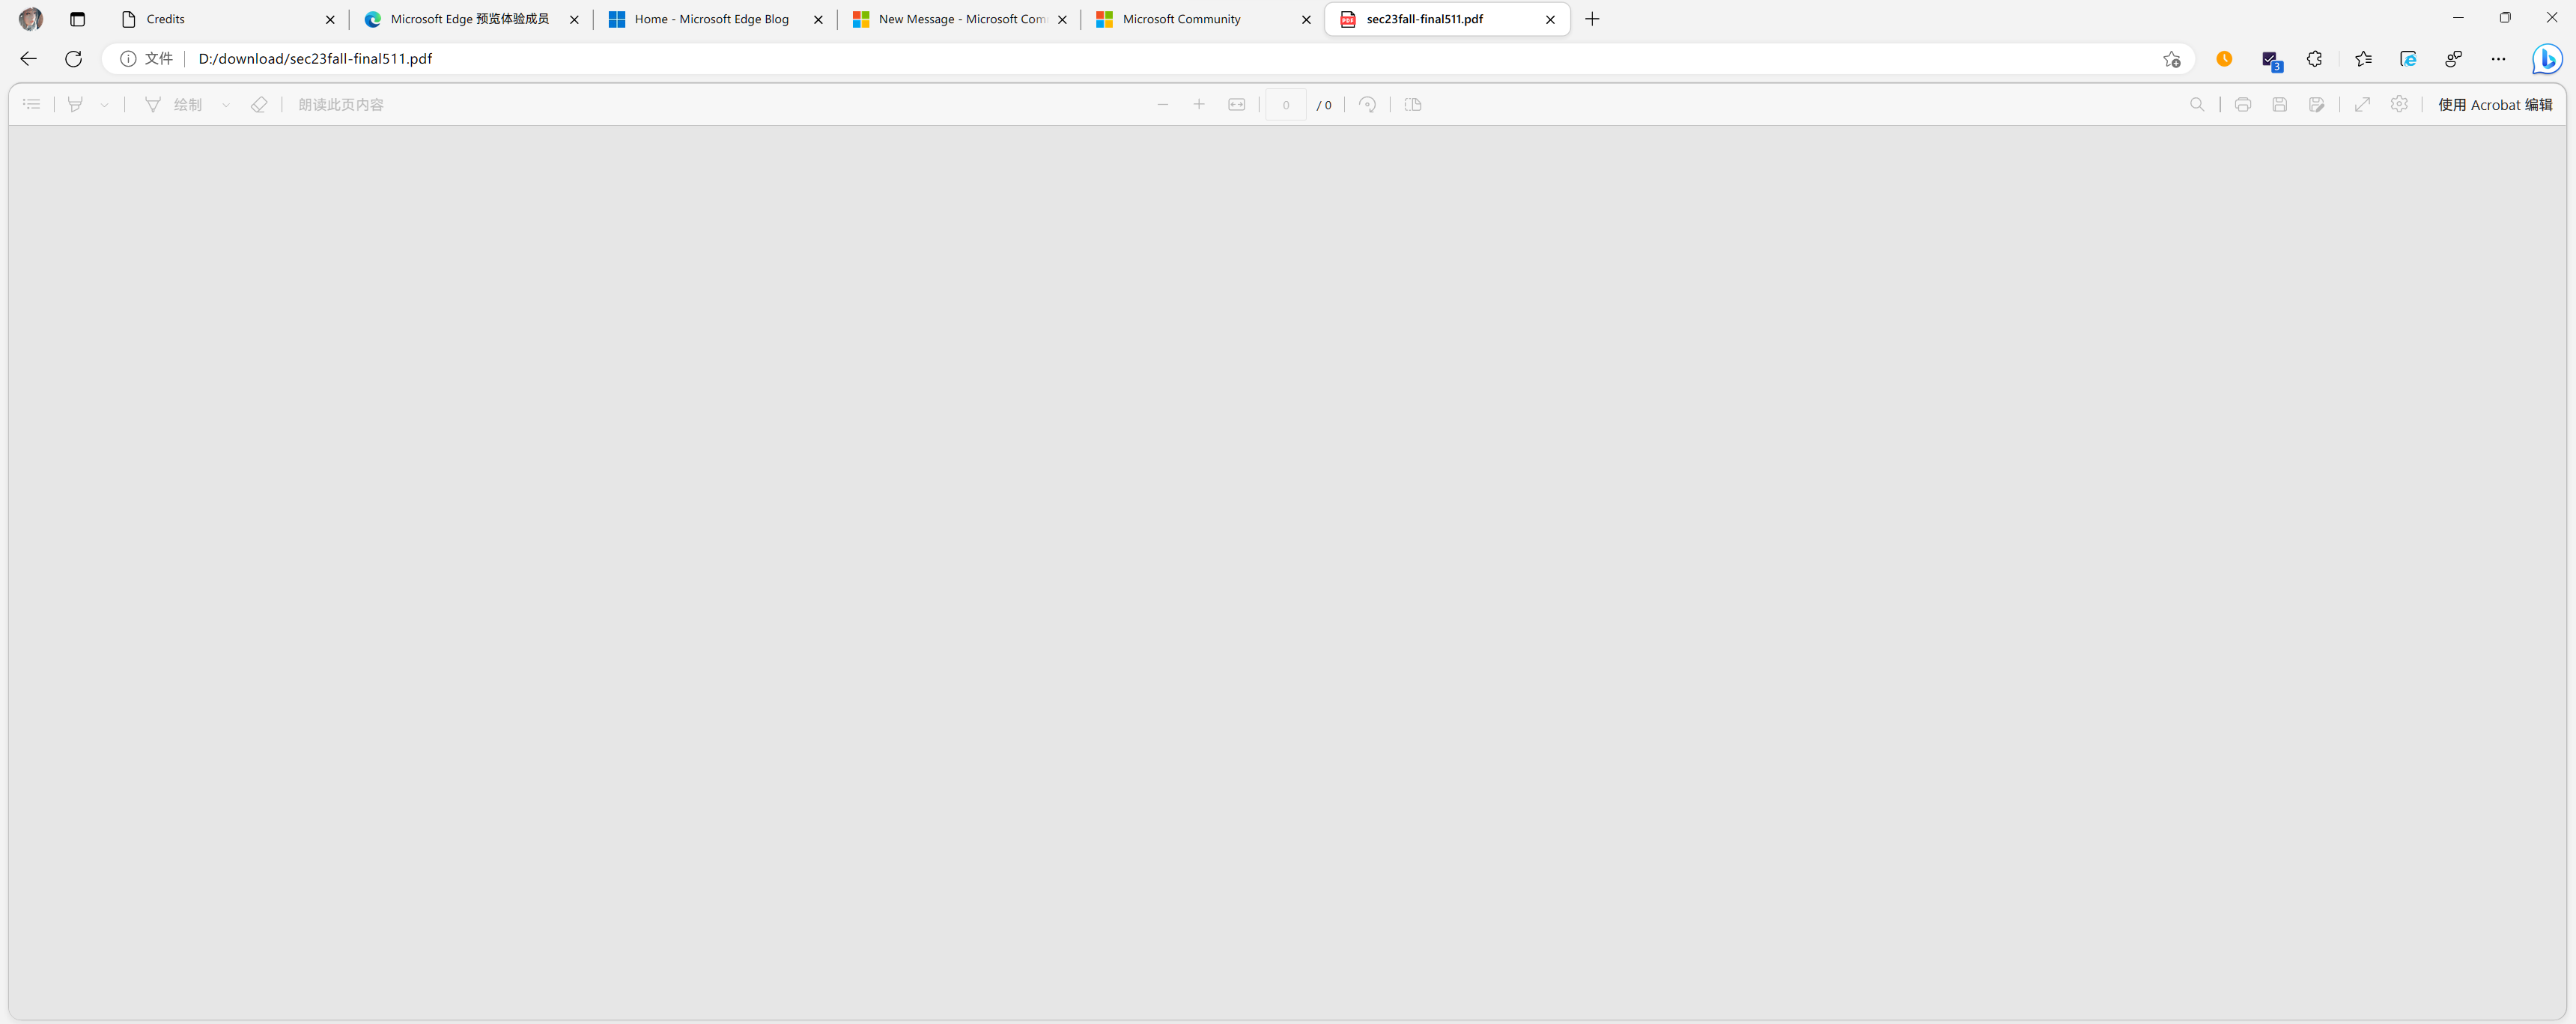Click the PDF save-as icon

click(x=2317, y=104)
